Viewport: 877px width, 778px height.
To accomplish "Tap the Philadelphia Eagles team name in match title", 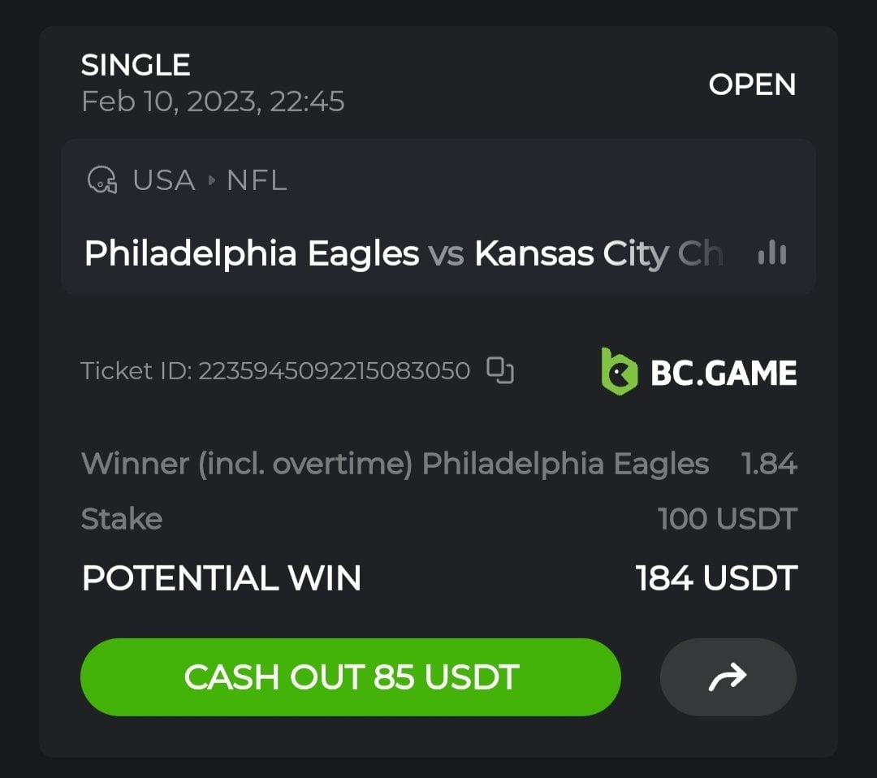I will point(252,254).
